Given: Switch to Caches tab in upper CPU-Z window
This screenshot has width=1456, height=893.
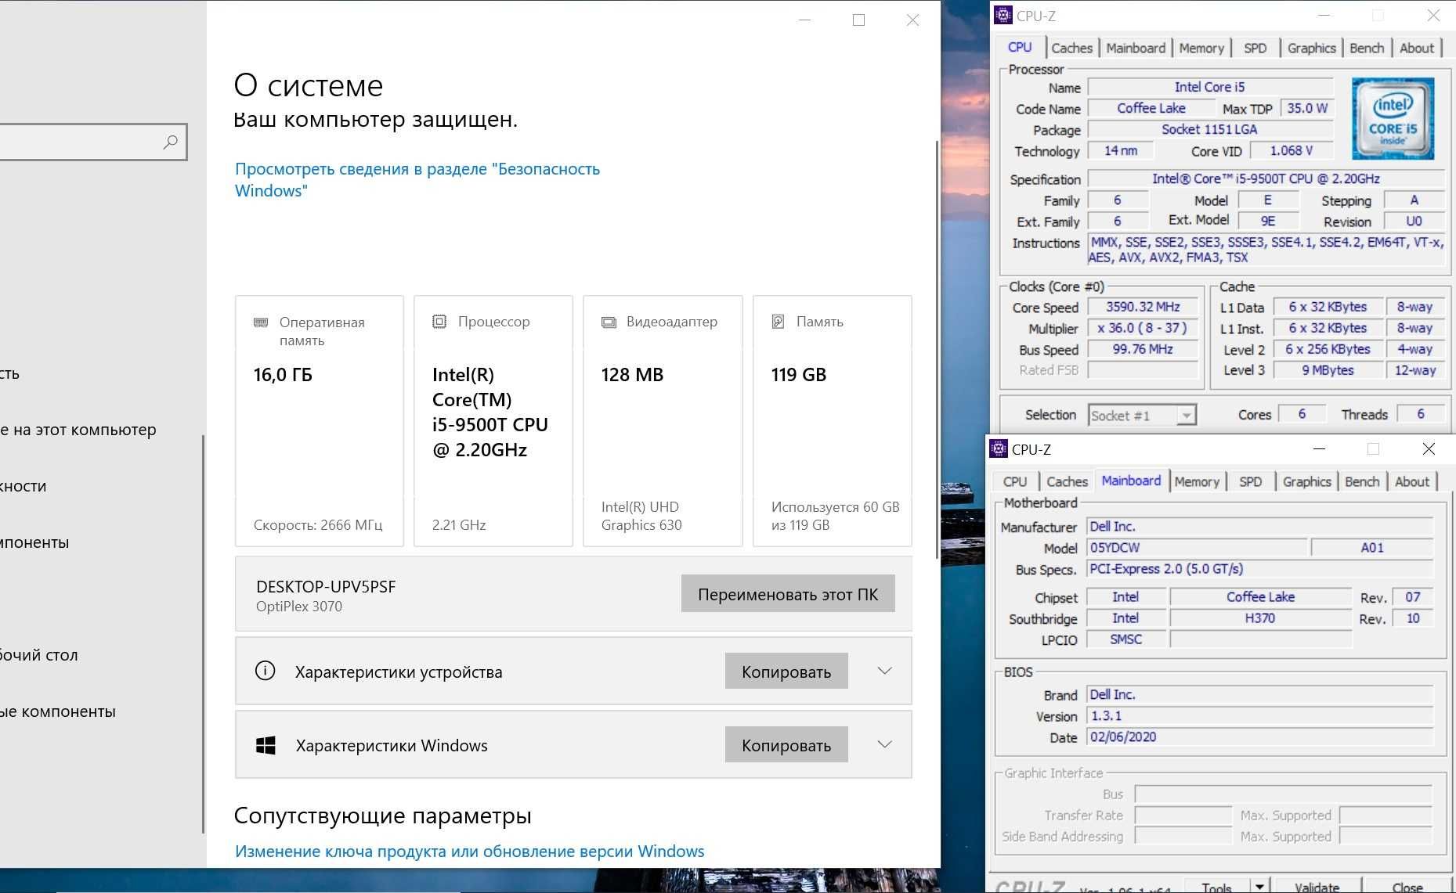Looking at the screenshot, I should tap(1071, 48).
